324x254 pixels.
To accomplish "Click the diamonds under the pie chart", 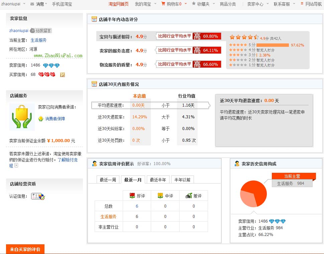I will point(277,221).
